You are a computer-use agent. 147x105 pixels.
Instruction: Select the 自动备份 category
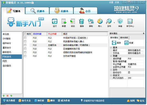12,66
